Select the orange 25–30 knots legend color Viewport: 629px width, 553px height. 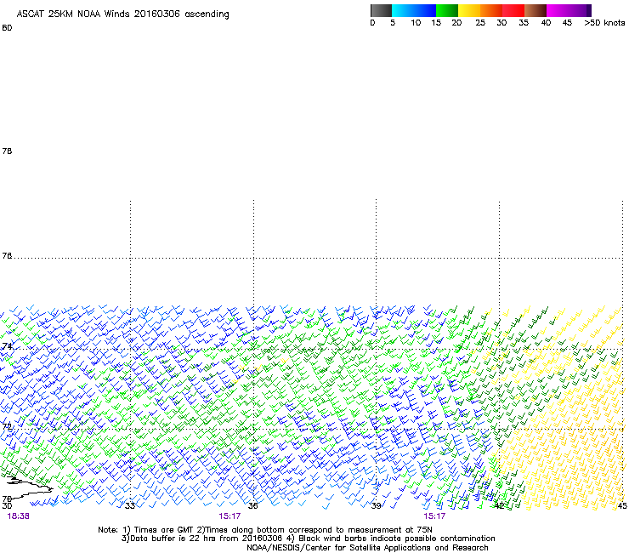[491, 10]
